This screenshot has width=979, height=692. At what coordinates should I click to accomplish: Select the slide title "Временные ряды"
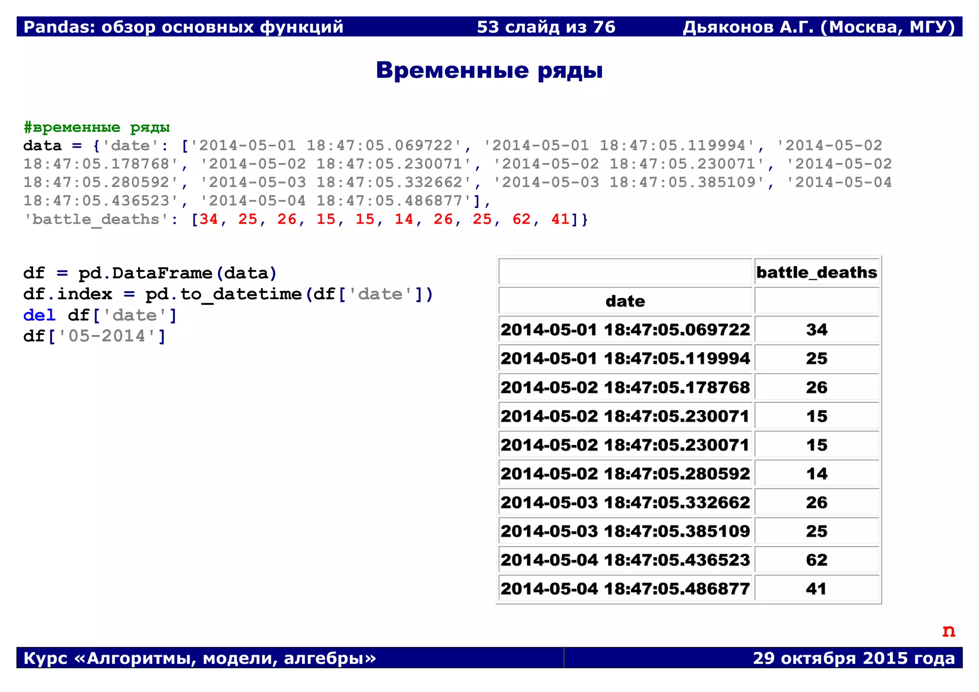(x=489, y=70)
